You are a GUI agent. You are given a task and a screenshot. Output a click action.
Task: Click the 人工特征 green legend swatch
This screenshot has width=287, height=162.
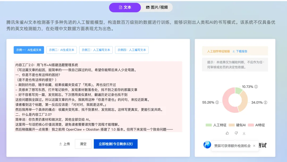pos(209,125)
